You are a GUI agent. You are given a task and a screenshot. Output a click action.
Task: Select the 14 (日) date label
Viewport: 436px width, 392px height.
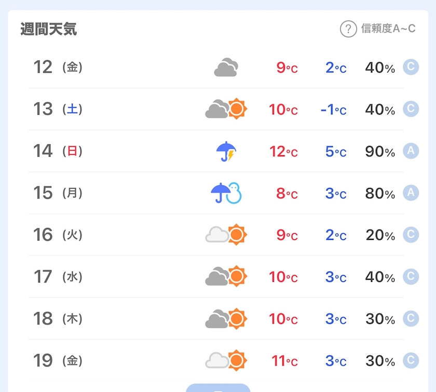pos(58,151)
